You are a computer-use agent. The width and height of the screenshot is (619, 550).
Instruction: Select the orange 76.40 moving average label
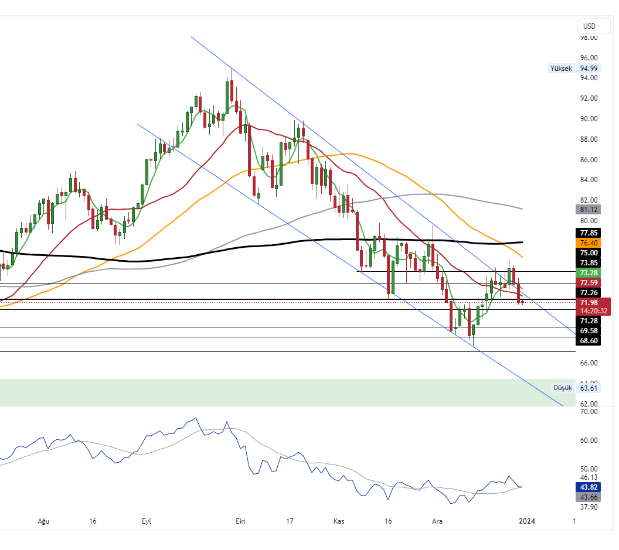pos(589,242)
